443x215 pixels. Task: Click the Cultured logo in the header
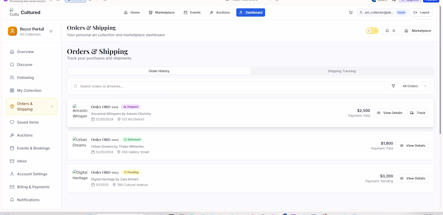(25, 12)
